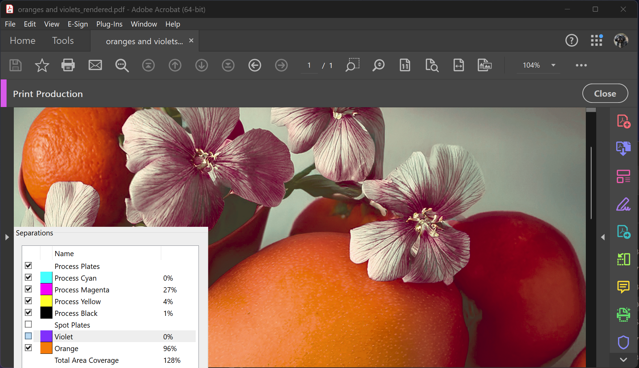Select the oranges and violets document tab
Viewport: 639px width, 368px height.
[x=144, y=41]
